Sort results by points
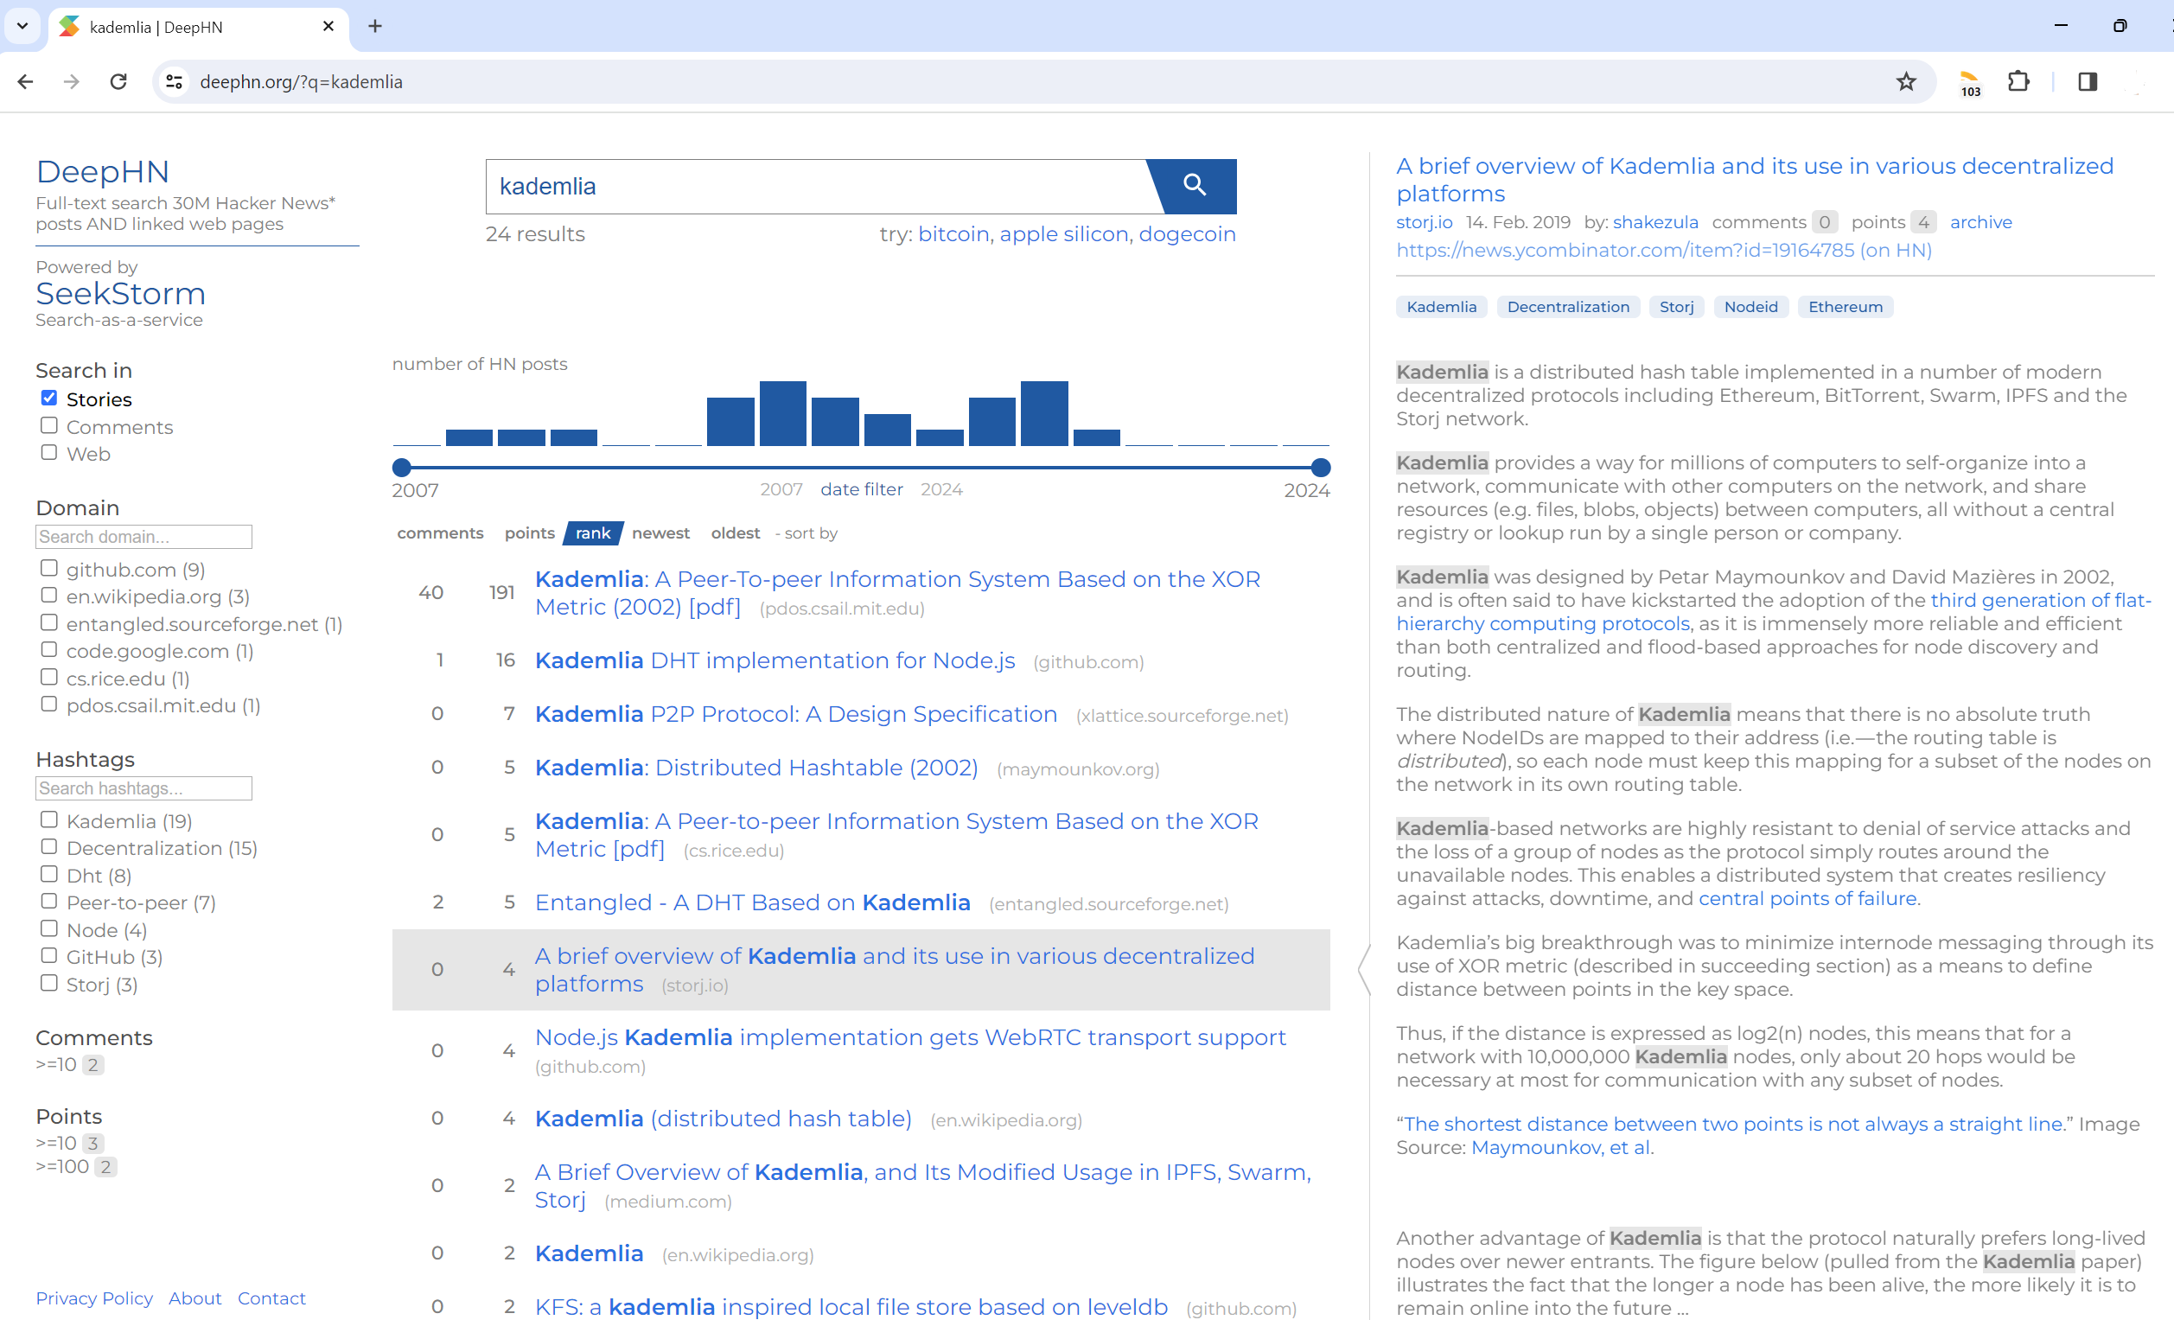The image size is (2174, 1320). pos(529,533)
